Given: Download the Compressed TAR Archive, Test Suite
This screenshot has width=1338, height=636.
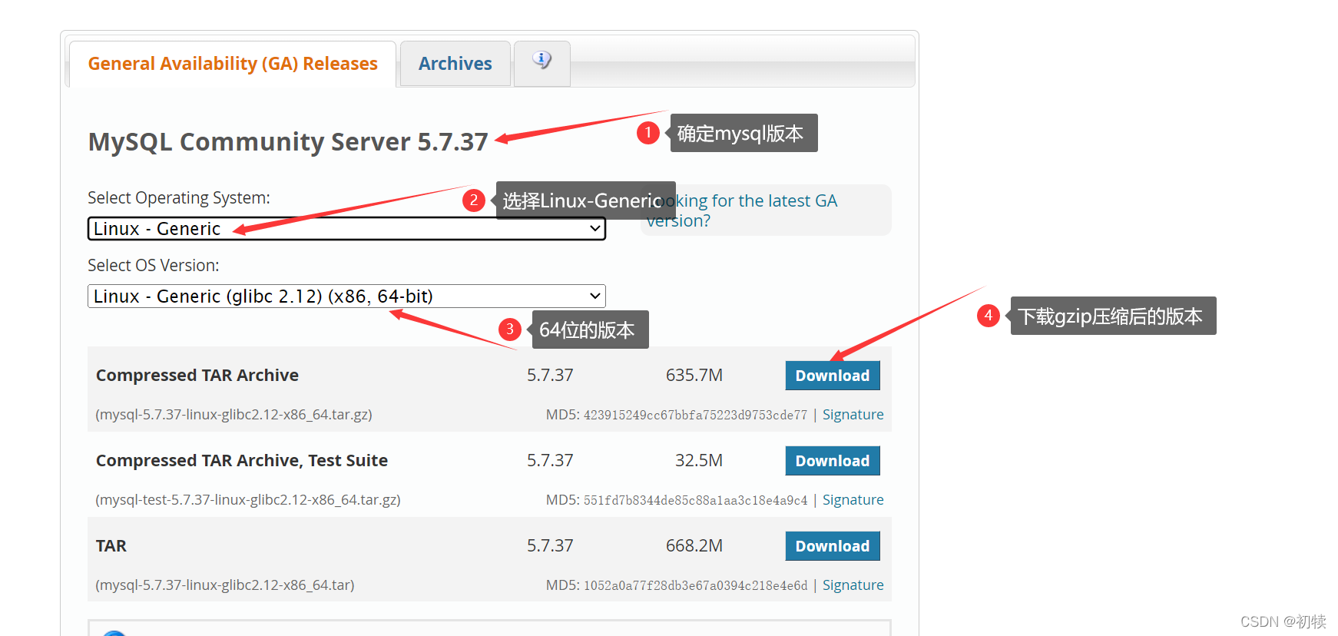Looking at the screenshot, I should (833, 461).
